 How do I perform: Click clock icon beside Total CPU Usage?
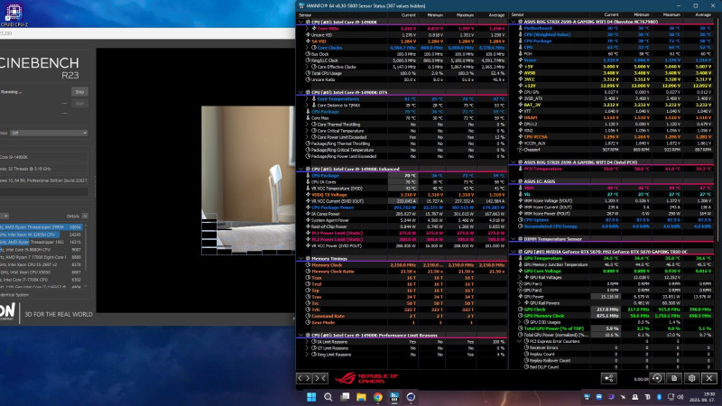click(308, 73)
